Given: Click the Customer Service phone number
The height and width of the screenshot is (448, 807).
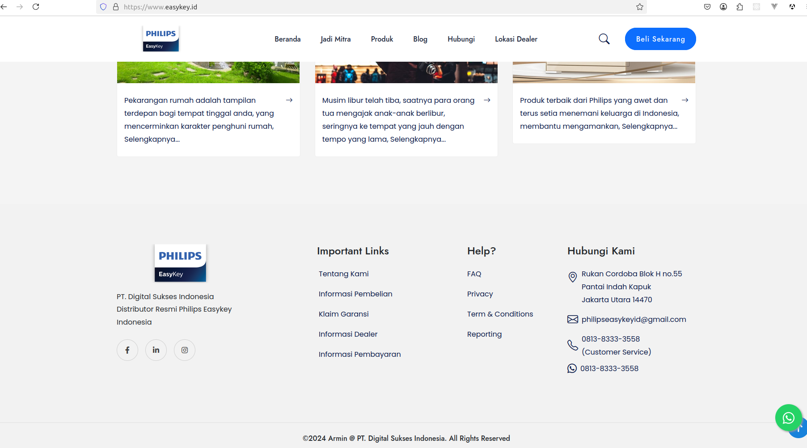Looking at the screenshot, I should coord(617,346).
